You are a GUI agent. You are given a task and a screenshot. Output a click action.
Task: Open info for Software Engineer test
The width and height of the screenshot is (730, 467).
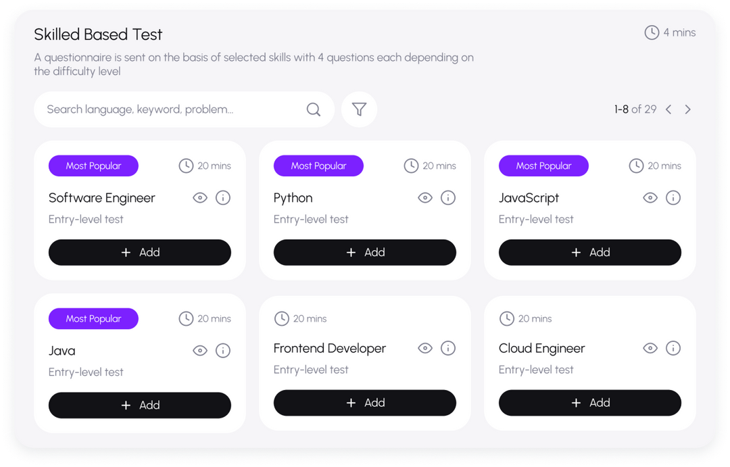[223, 198]
